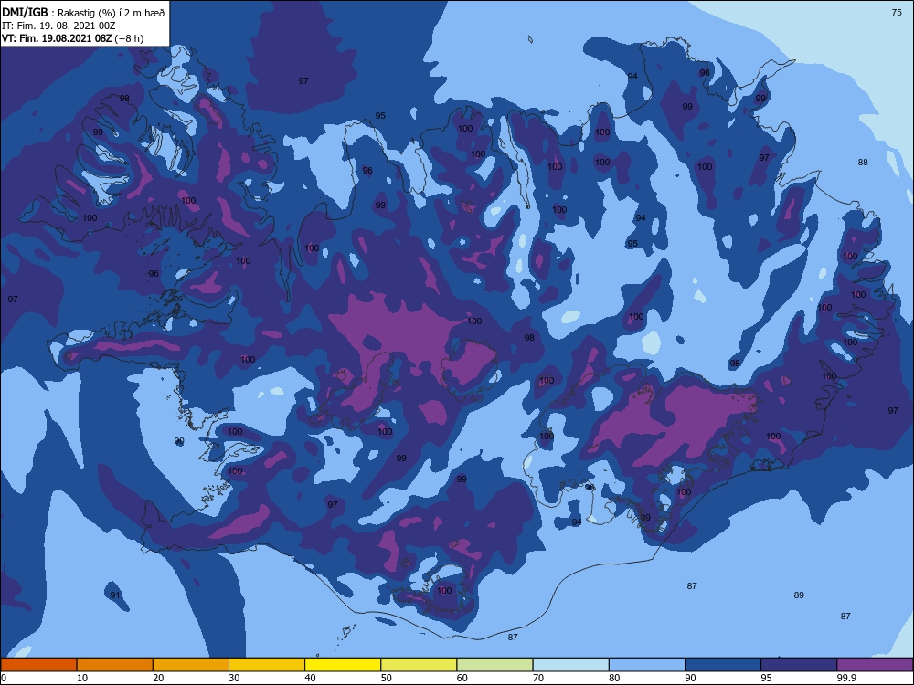Click the 50-60 pale yellow legend swatch
914x685 pixels.
click(x=419, y=665)
